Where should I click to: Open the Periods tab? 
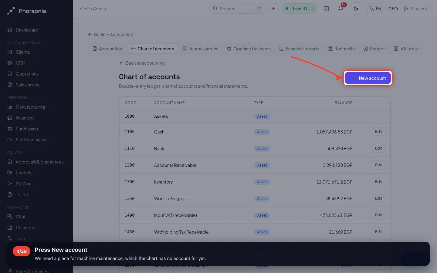[374, 49]
